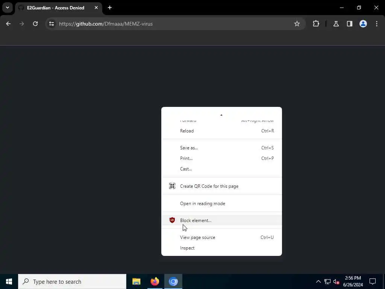Open the Chrome Labs flask icon
Screen dimensions: 385x289
pyautogui.click(x=336, y=24)
